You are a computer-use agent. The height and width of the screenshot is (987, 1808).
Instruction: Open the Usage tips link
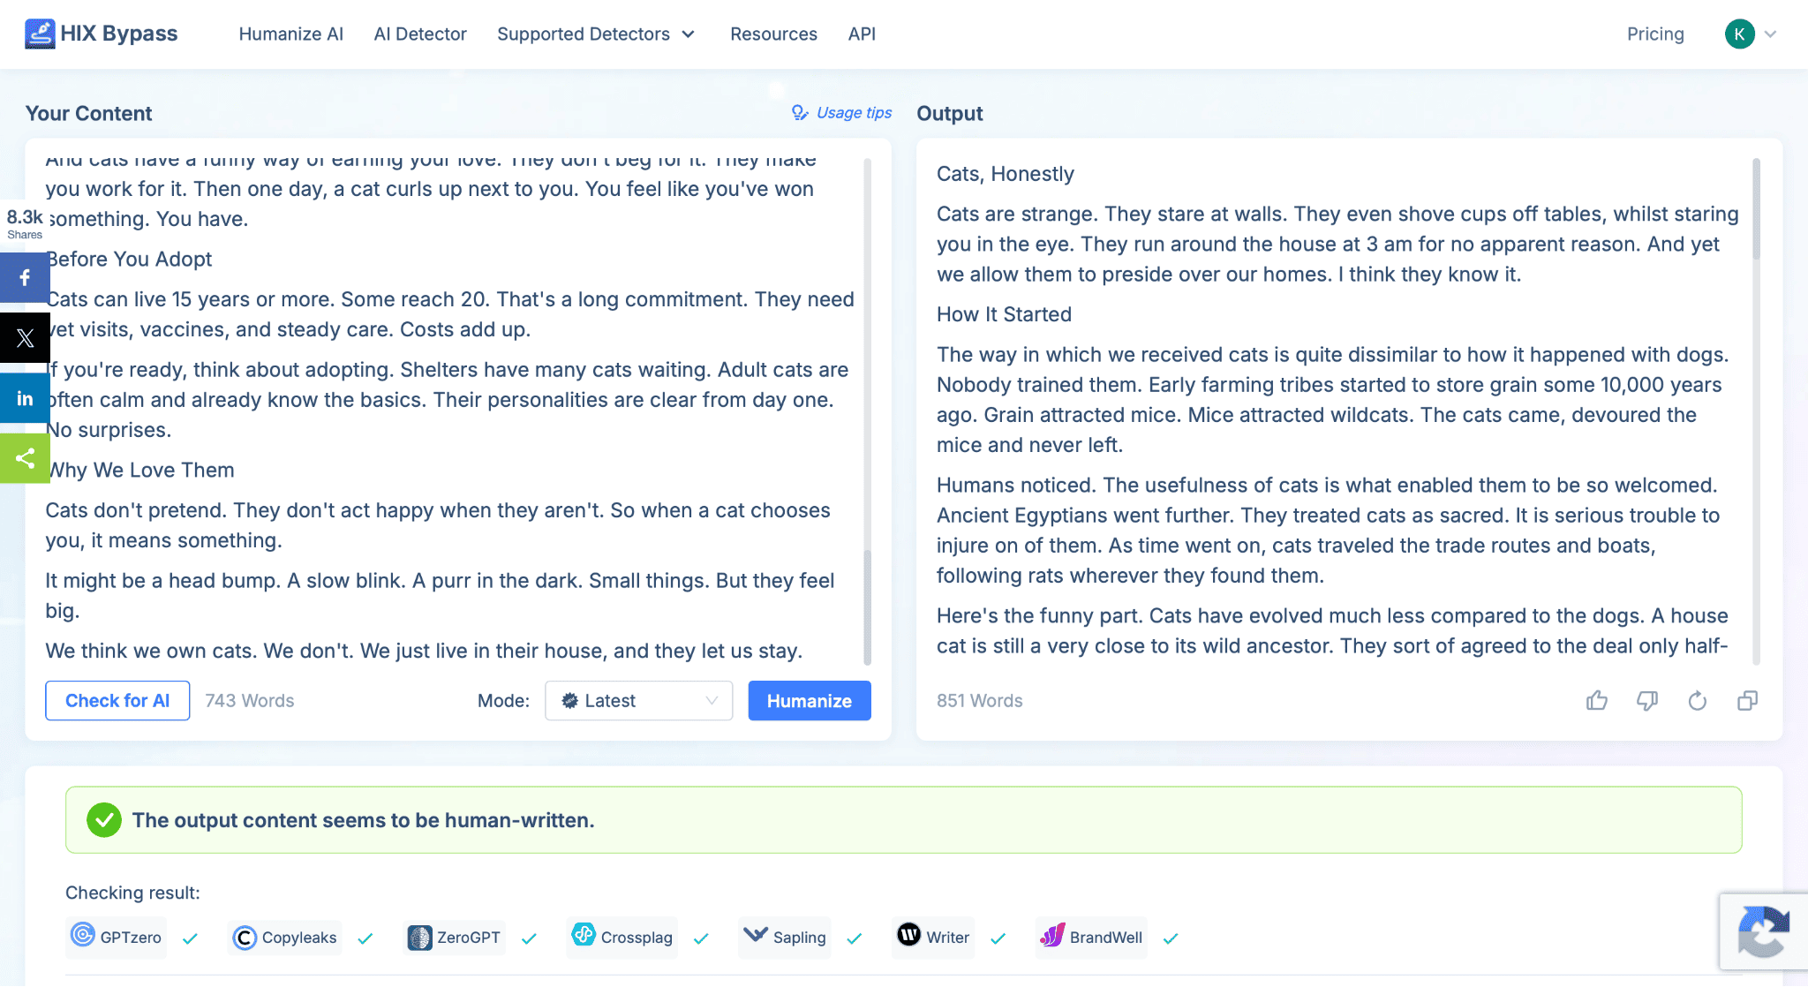tap(842, 113)
